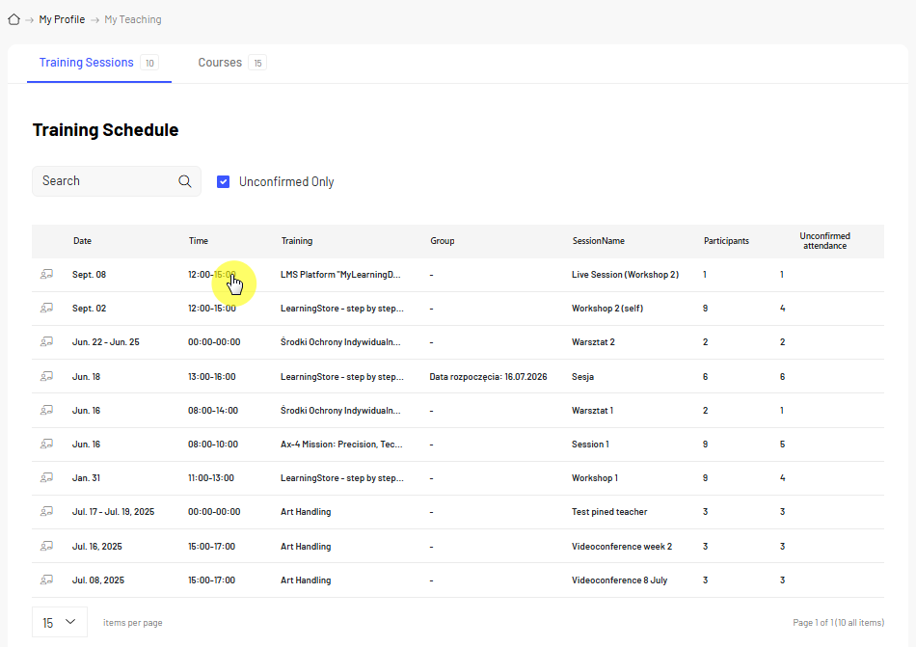Click training 'LMS Platform "MyLearningD...'
Image resolution: width=916 pixels, height=647 pixels.
(x=340, y=275)
